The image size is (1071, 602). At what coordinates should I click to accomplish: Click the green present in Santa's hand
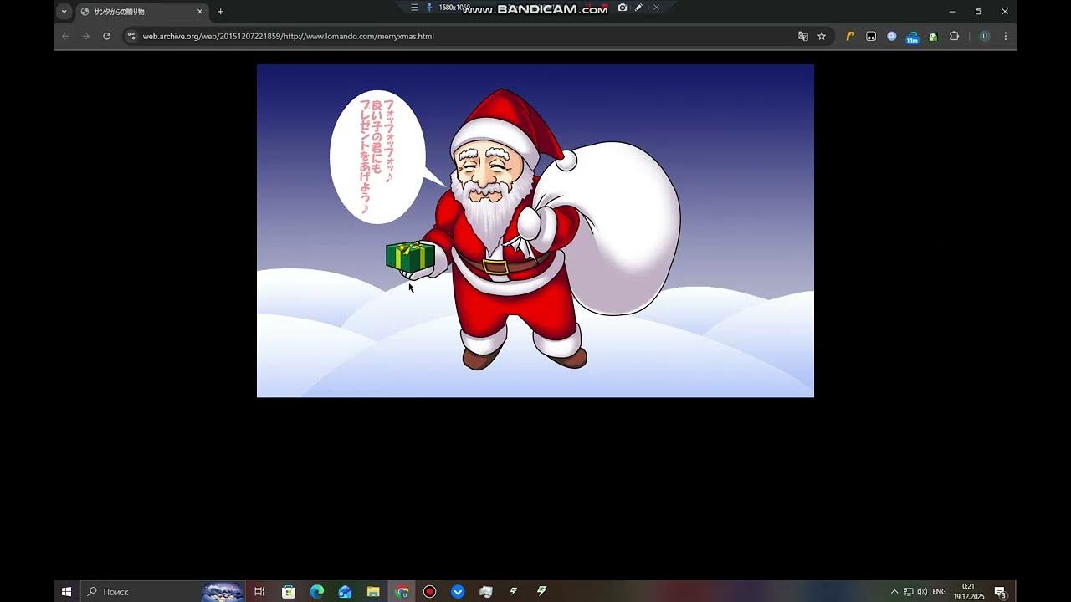[x=409, y=256]
